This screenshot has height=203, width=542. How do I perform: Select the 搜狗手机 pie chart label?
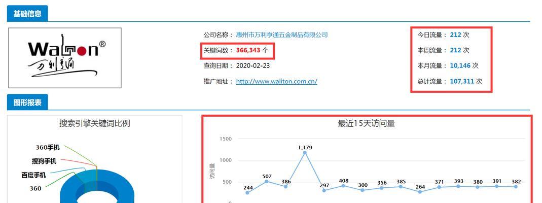click(x=44, y=161)
